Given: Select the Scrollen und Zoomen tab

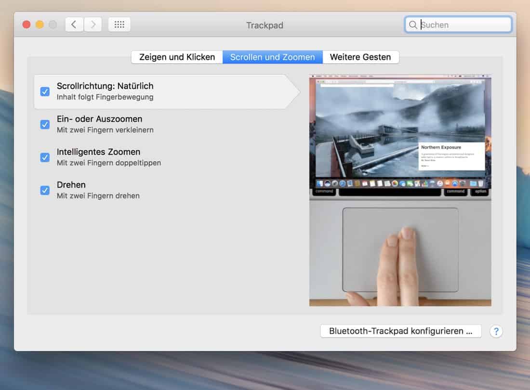Looking at the screenshot, I should [272, 57].
